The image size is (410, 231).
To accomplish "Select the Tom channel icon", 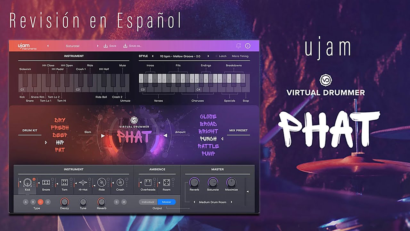I will [65, 183].
